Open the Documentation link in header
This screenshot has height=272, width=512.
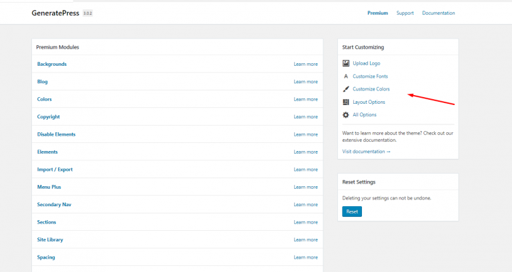[x=439, y=13]
